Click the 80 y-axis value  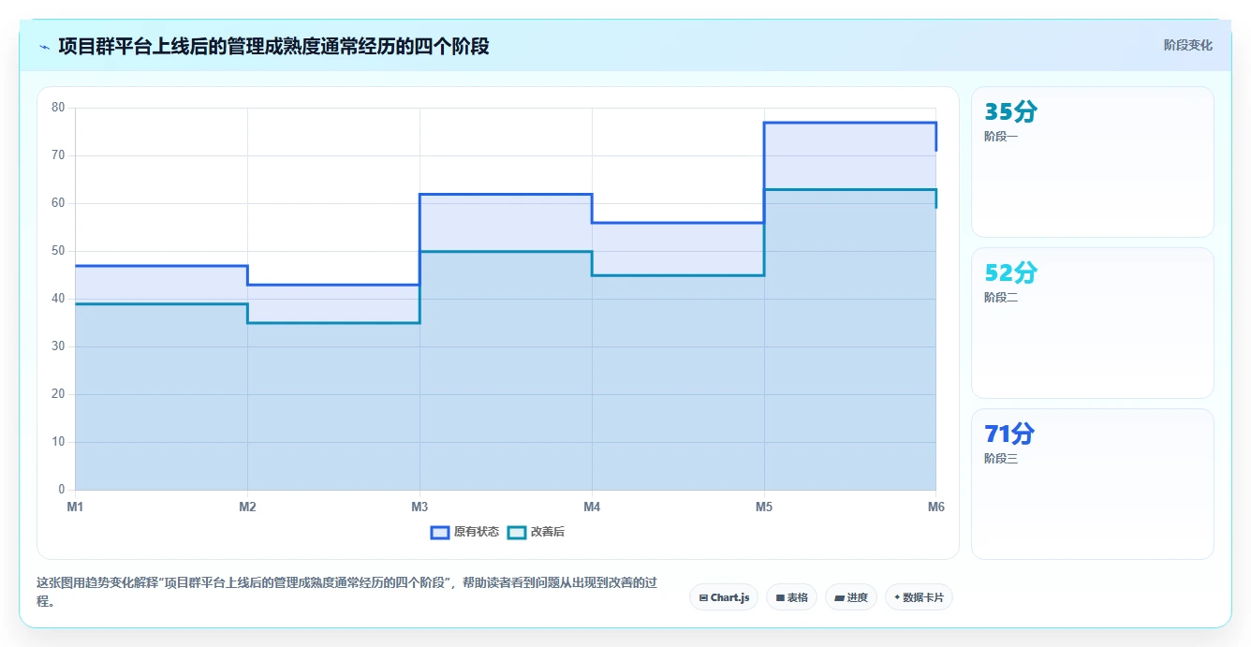58,108
